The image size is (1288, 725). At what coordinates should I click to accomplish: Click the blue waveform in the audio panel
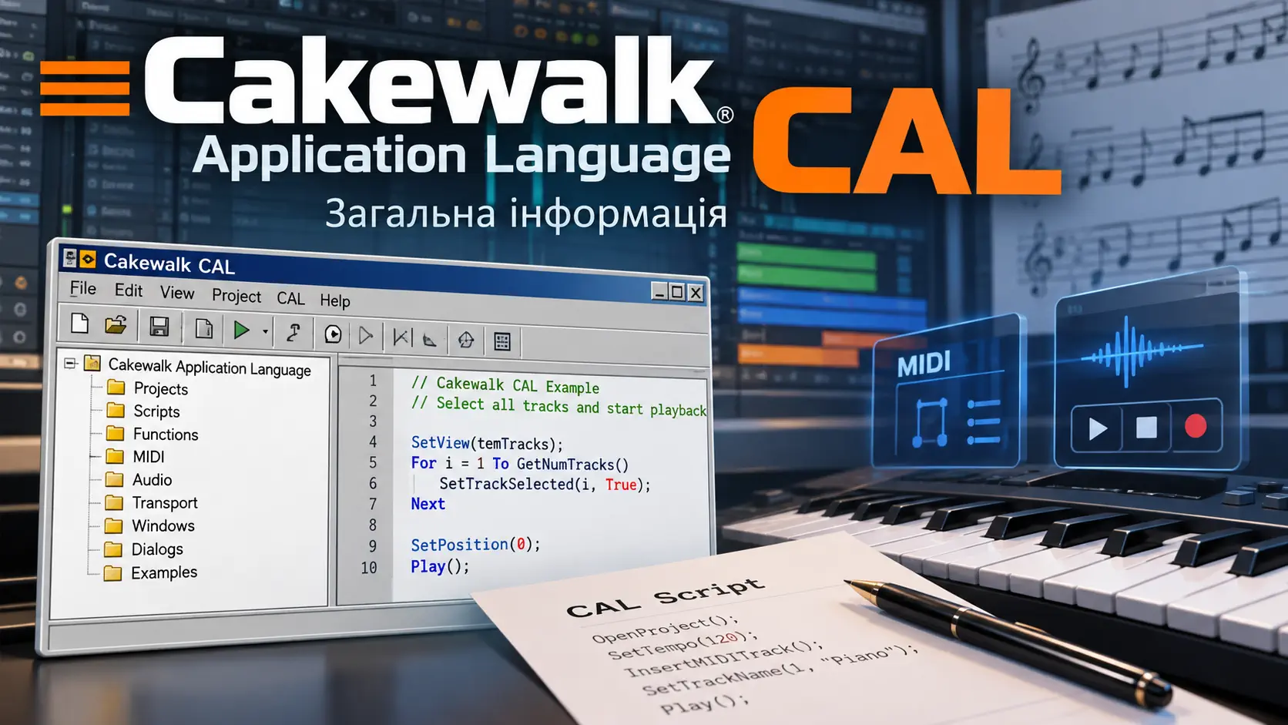[1140, 352]
